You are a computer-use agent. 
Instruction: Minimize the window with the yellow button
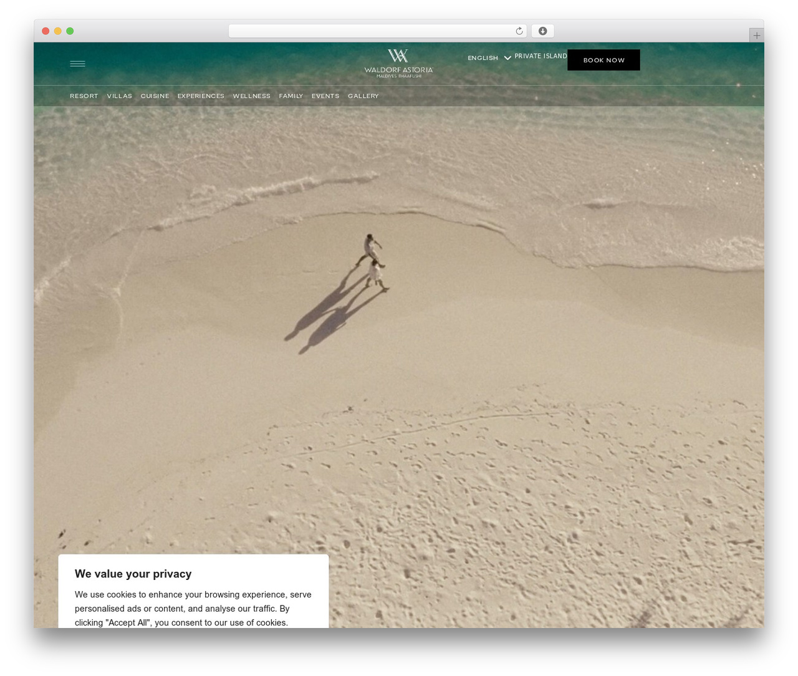tap(57, 31)
